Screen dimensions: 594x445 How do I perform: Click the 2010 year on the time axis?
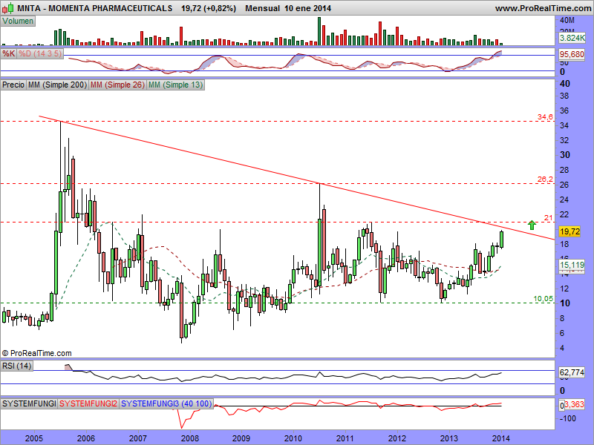[x=293, y=438]
